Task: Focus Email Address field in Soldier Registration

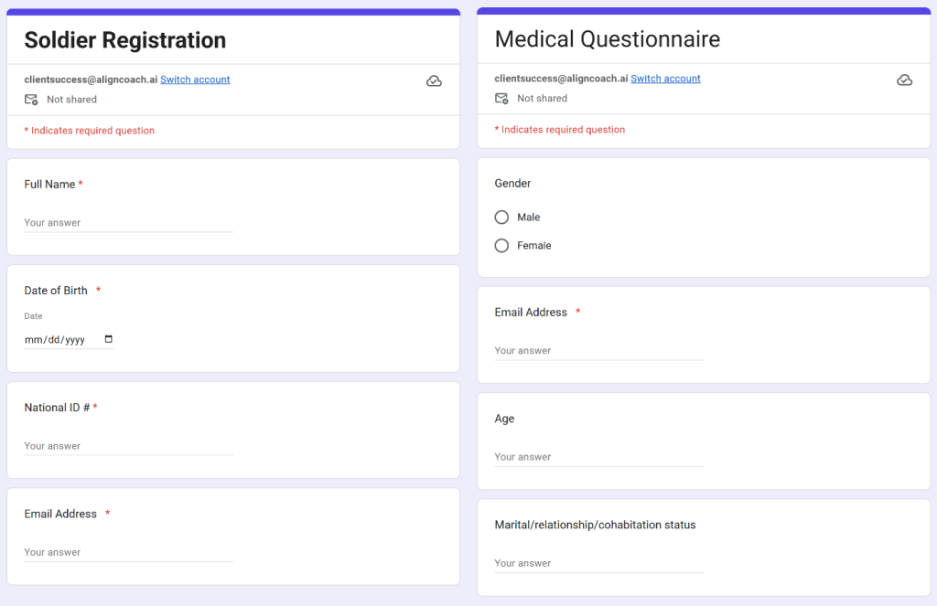Action: tap(128, 552)
